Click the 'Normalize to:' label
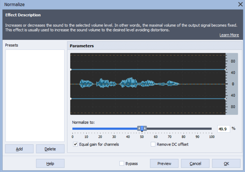The width and height of the screenshot is (245, 172). pos(83,122)
